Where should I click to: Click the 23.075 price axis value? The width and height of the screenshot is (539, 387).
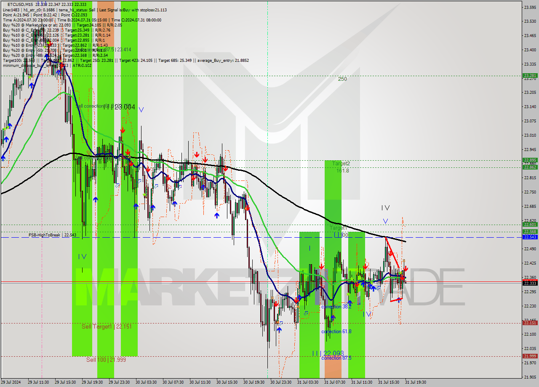[x=530, y=121]
